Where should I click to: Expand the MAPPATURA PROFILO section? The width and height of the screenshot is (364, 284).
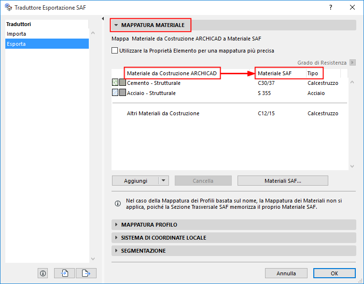(116, 225)
